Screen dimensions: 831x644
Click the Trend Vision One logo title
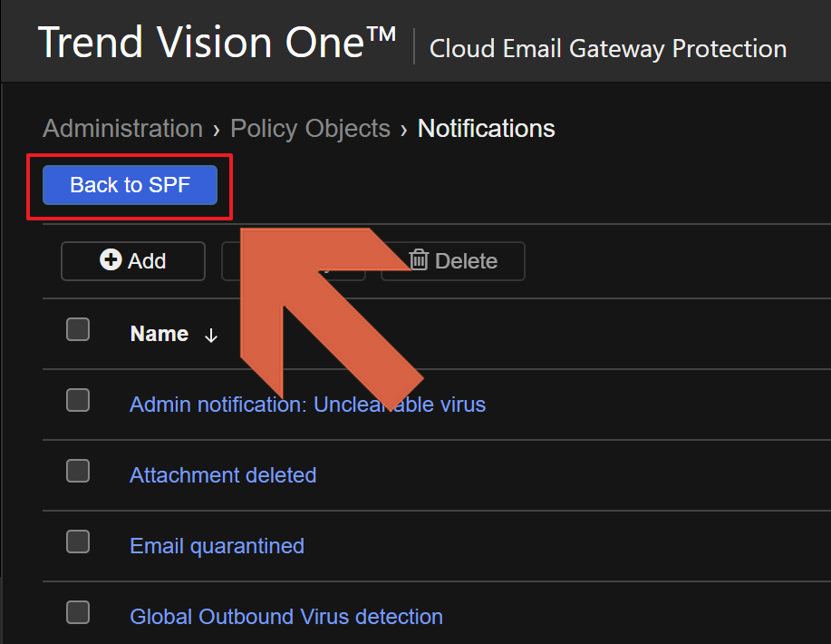[217, 44]
